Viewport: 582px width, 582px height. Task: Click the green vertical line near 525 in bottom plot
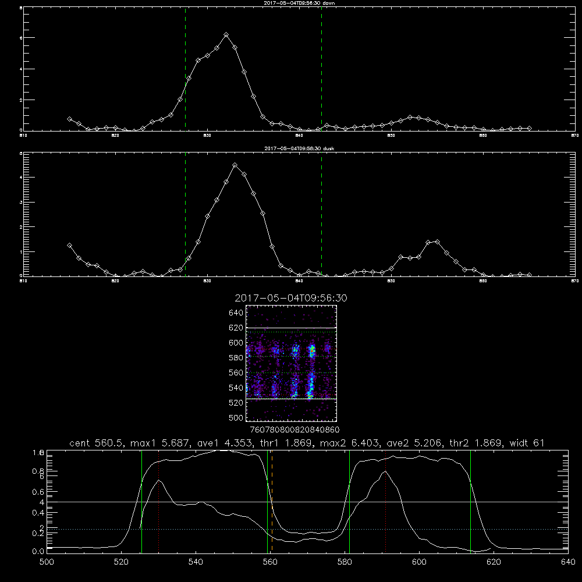pyautogui.click(x=142, y=502)
